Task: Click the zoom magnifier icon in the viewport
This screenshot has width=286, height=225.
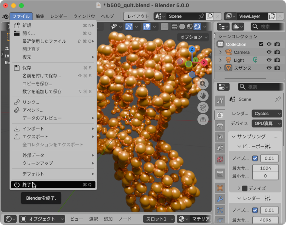Action: tap(203, 84)
